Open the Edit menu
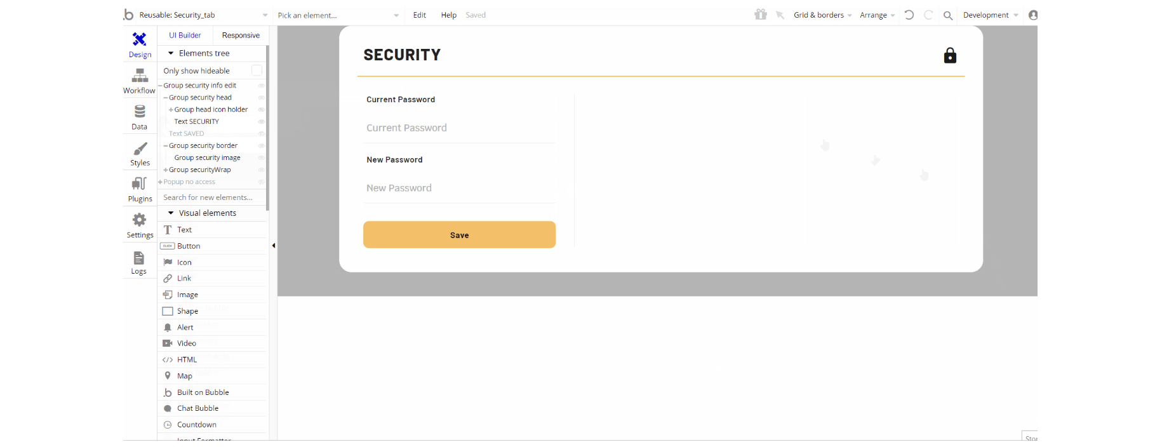Viewport: 1162px width, 447px height. point(420,15)
